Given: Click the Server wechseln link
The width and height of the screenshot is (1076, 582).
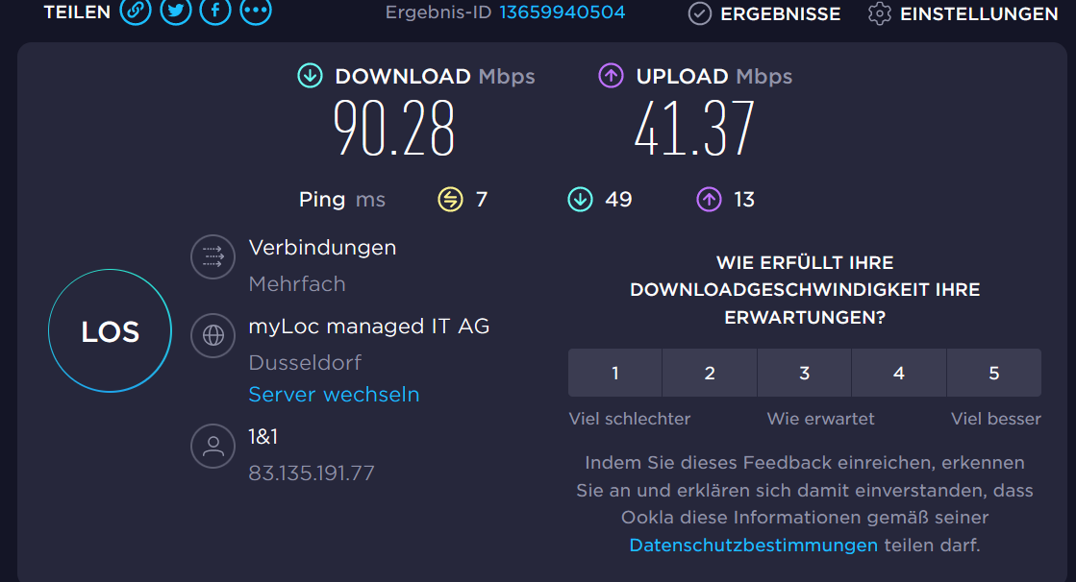Looking at the screenshot, I should click(334, 395).
